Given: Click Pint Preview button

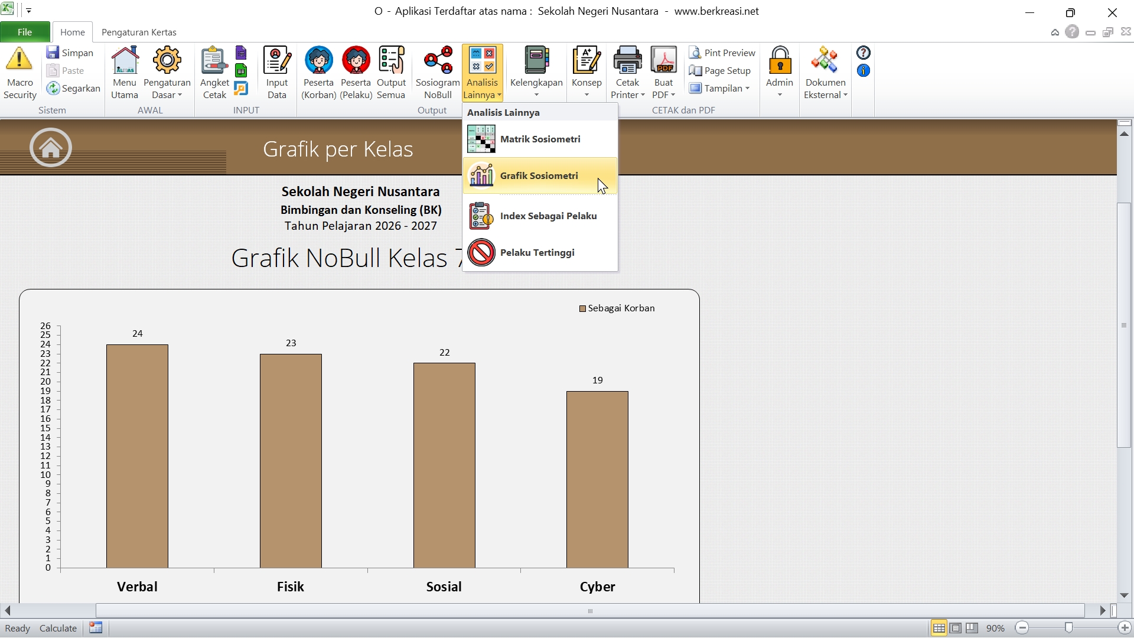Looking at the screenshot, I should pyautogui.click(x=722, y=53).
